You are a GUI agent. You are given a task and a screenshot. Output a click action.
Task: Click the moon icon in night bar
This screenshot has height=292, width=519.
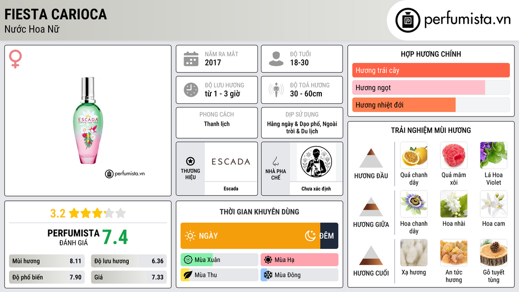point(310,236)
